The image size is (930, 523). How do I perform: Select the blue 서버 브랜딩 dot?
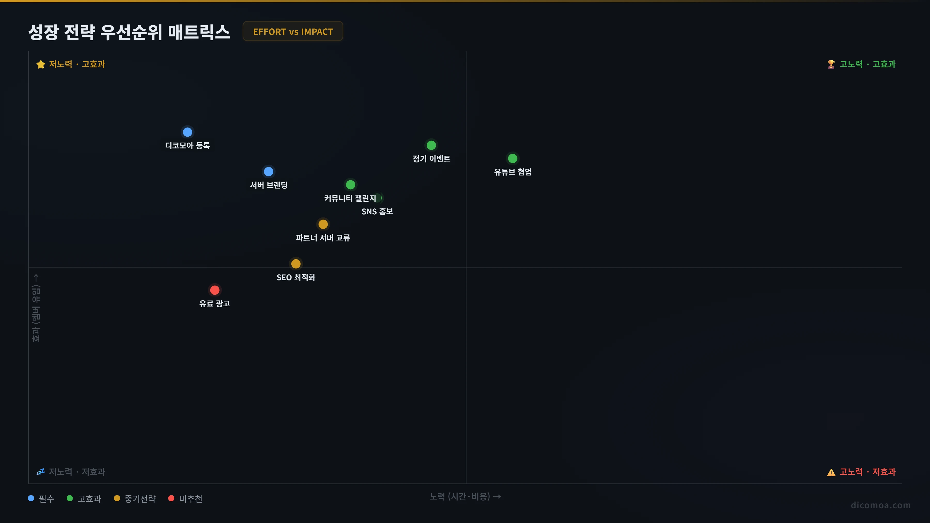(269, 171)
